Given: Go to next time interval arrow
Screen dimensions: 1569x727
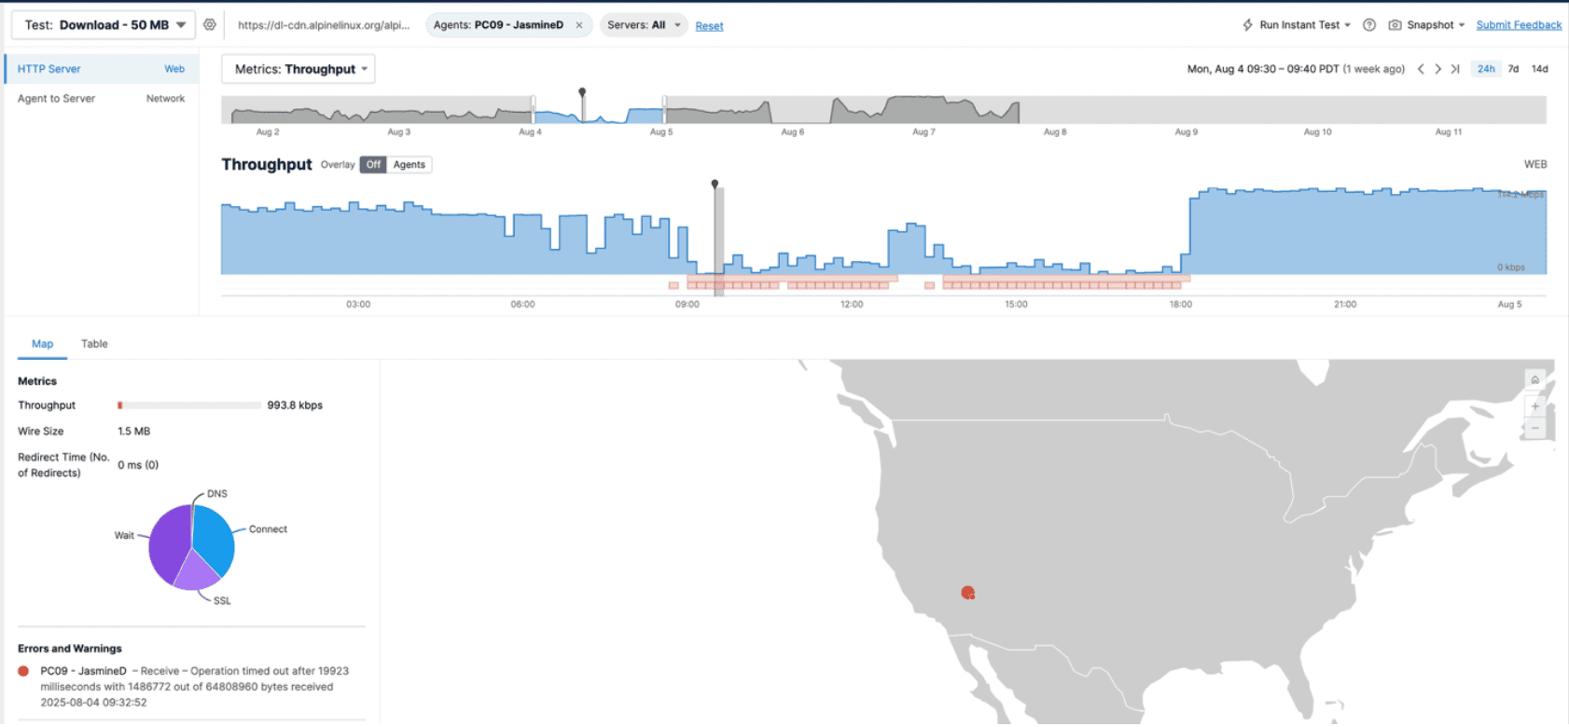Looking at the screenshot, I should coord(1437,69).
